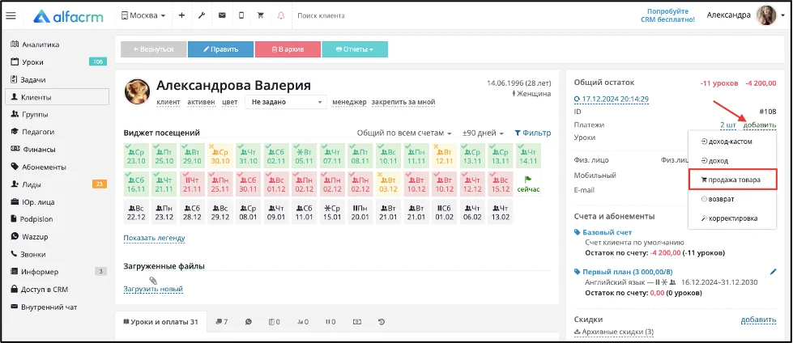Screen dimensions: 793x343
Task: Open Уроки in the sidebar
Action: click(32, 62)
